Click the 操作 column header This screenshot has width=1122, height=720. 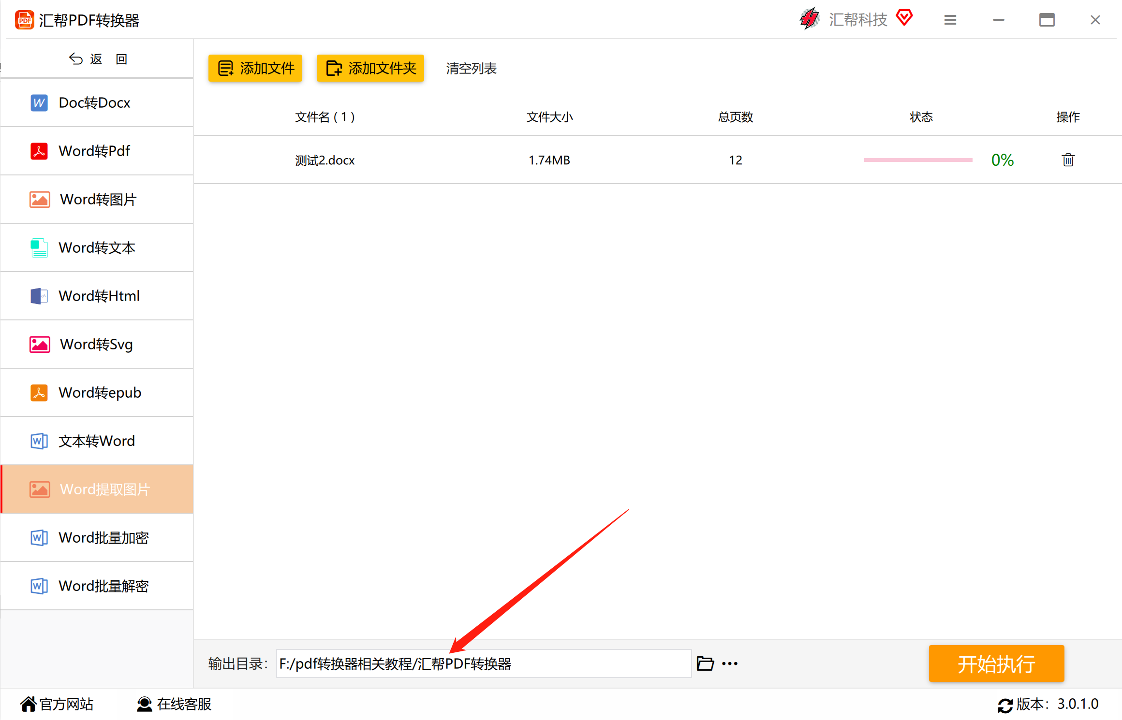pyautogui.click(x=1068, y=117)
